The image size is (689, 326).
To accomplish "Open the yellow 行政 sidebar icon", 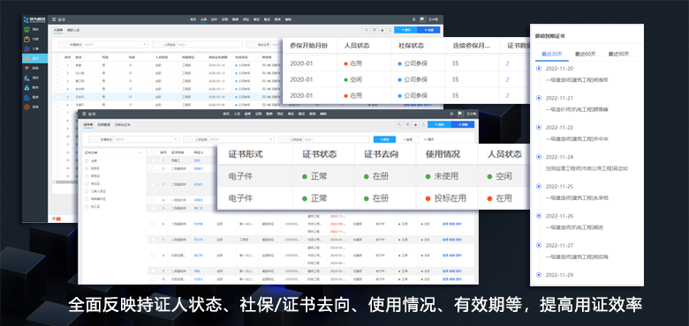I will point(27,39).
